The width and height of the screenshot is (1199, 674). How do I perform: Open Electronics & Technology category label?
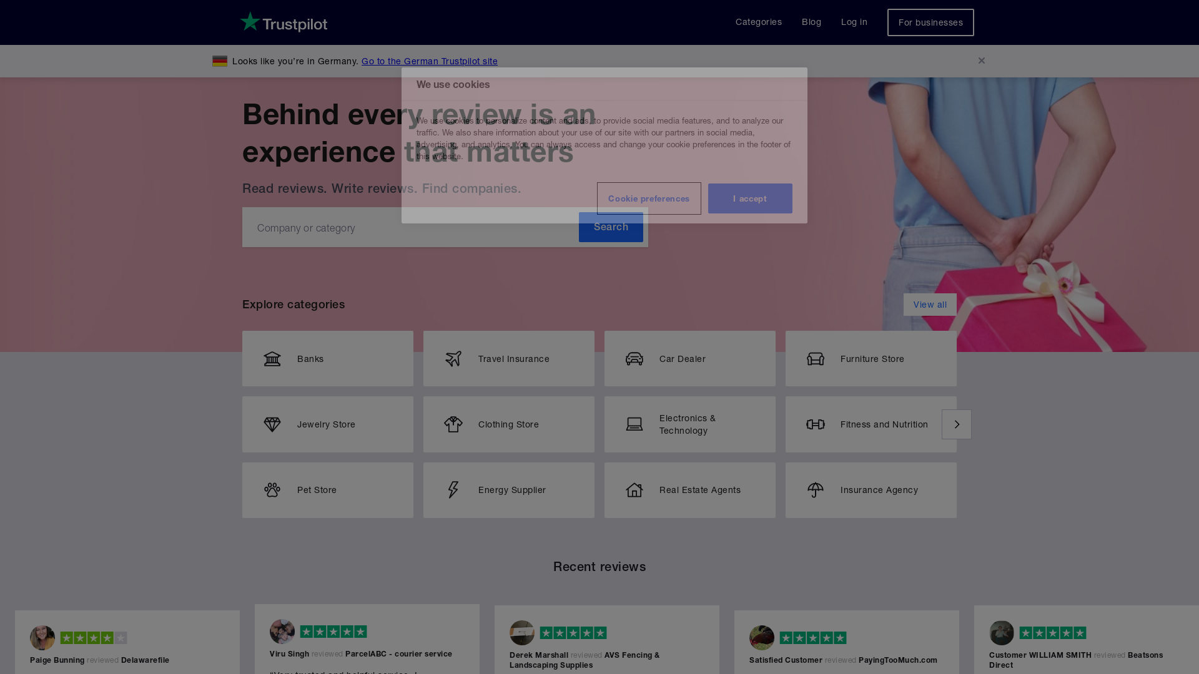pyautogui.click(x=688, y=424)
